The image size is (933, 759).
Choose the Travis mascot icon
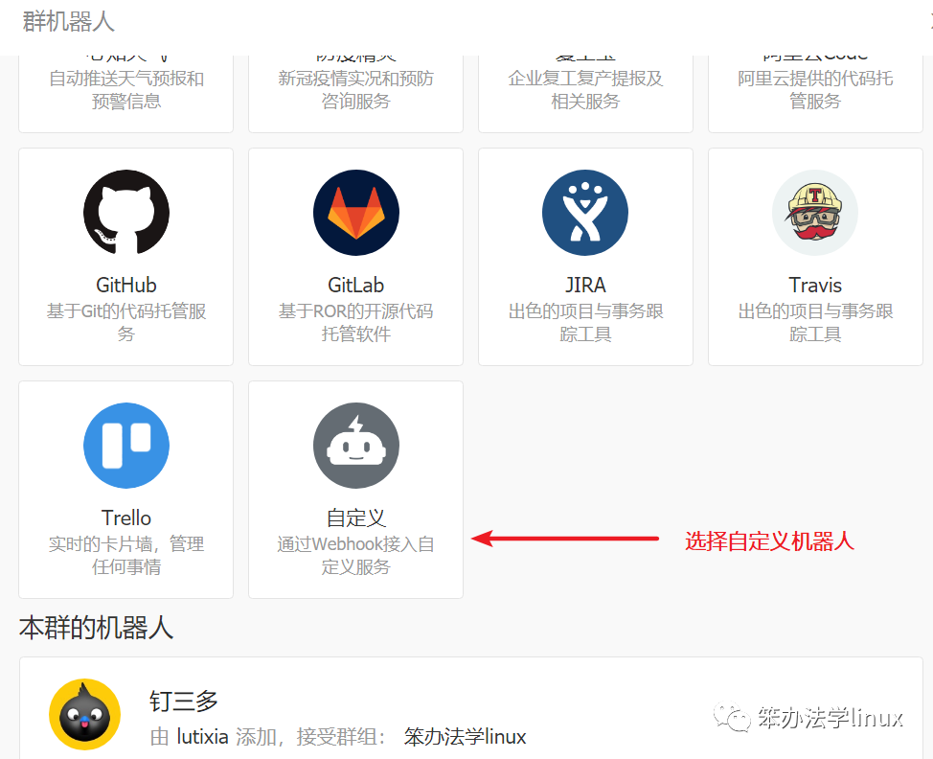[815, 213]
